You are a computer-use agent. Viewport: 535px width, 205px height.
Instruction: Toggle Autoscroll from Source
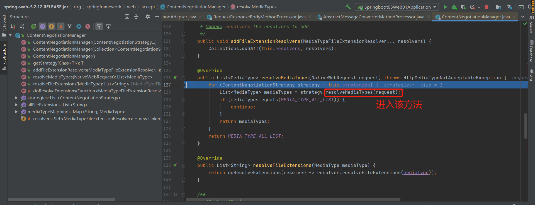[x=108, y=26]
